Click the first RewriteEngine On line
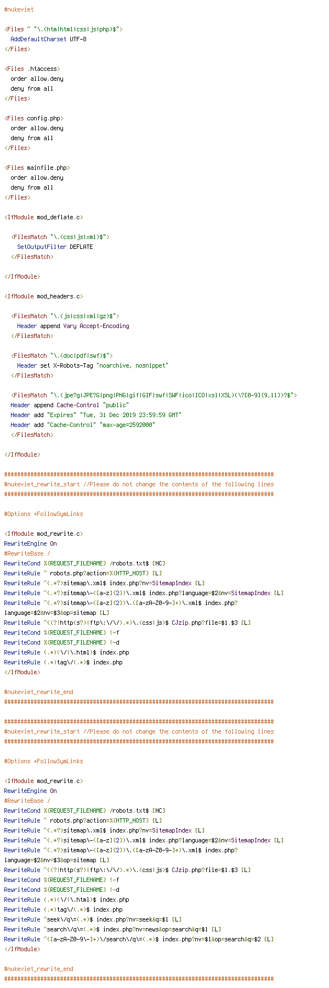The image size is (329, 988). 30,543
